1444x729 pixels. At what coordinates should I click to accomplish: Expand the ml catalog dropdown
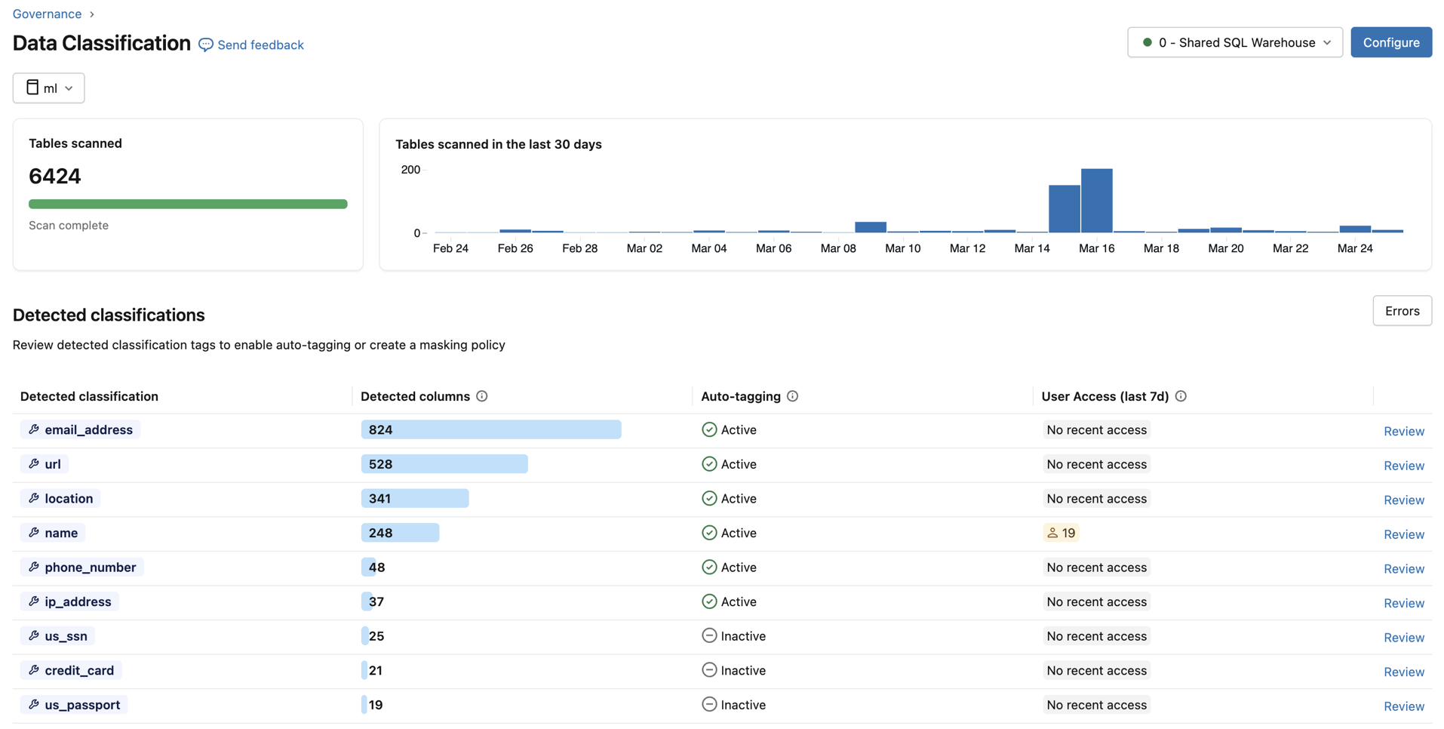pos(69,88)
